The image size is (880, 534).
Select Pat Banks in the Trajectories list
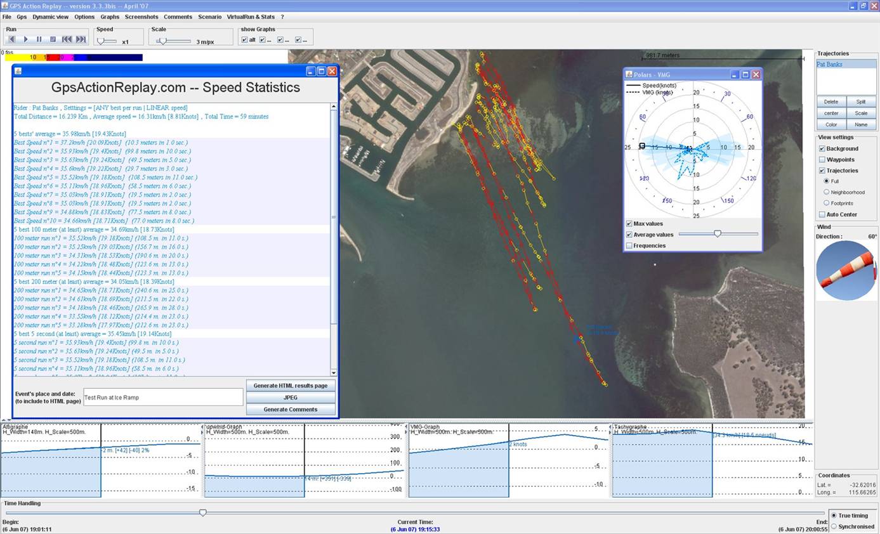(831, 64)
